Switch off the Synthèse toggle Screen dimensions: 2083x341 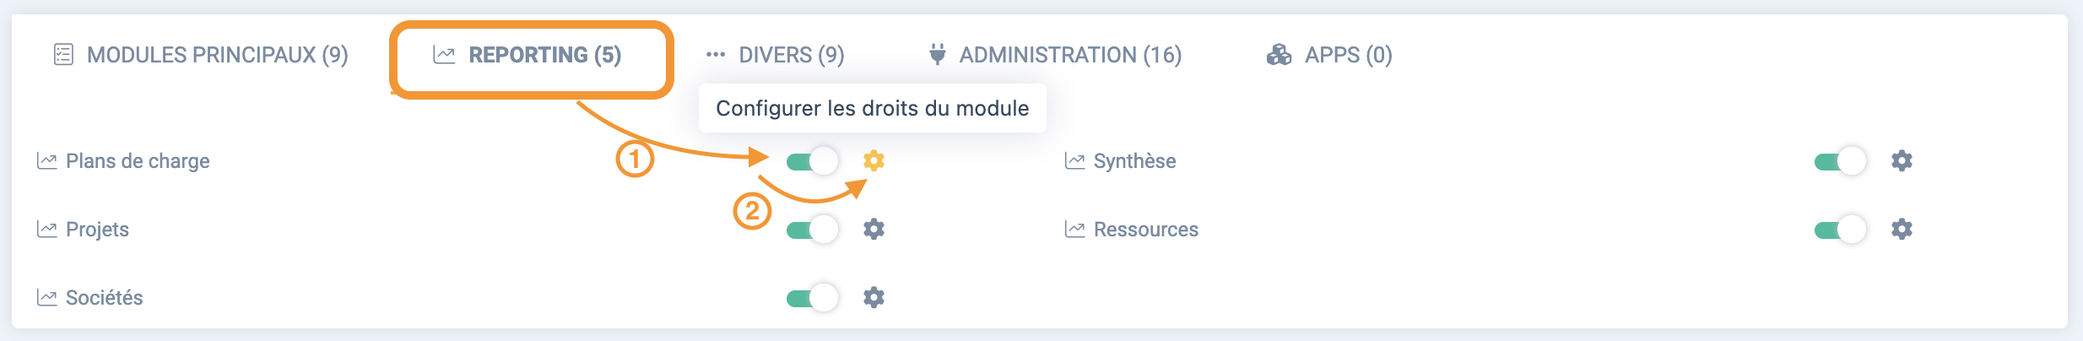coord(1840,160)
